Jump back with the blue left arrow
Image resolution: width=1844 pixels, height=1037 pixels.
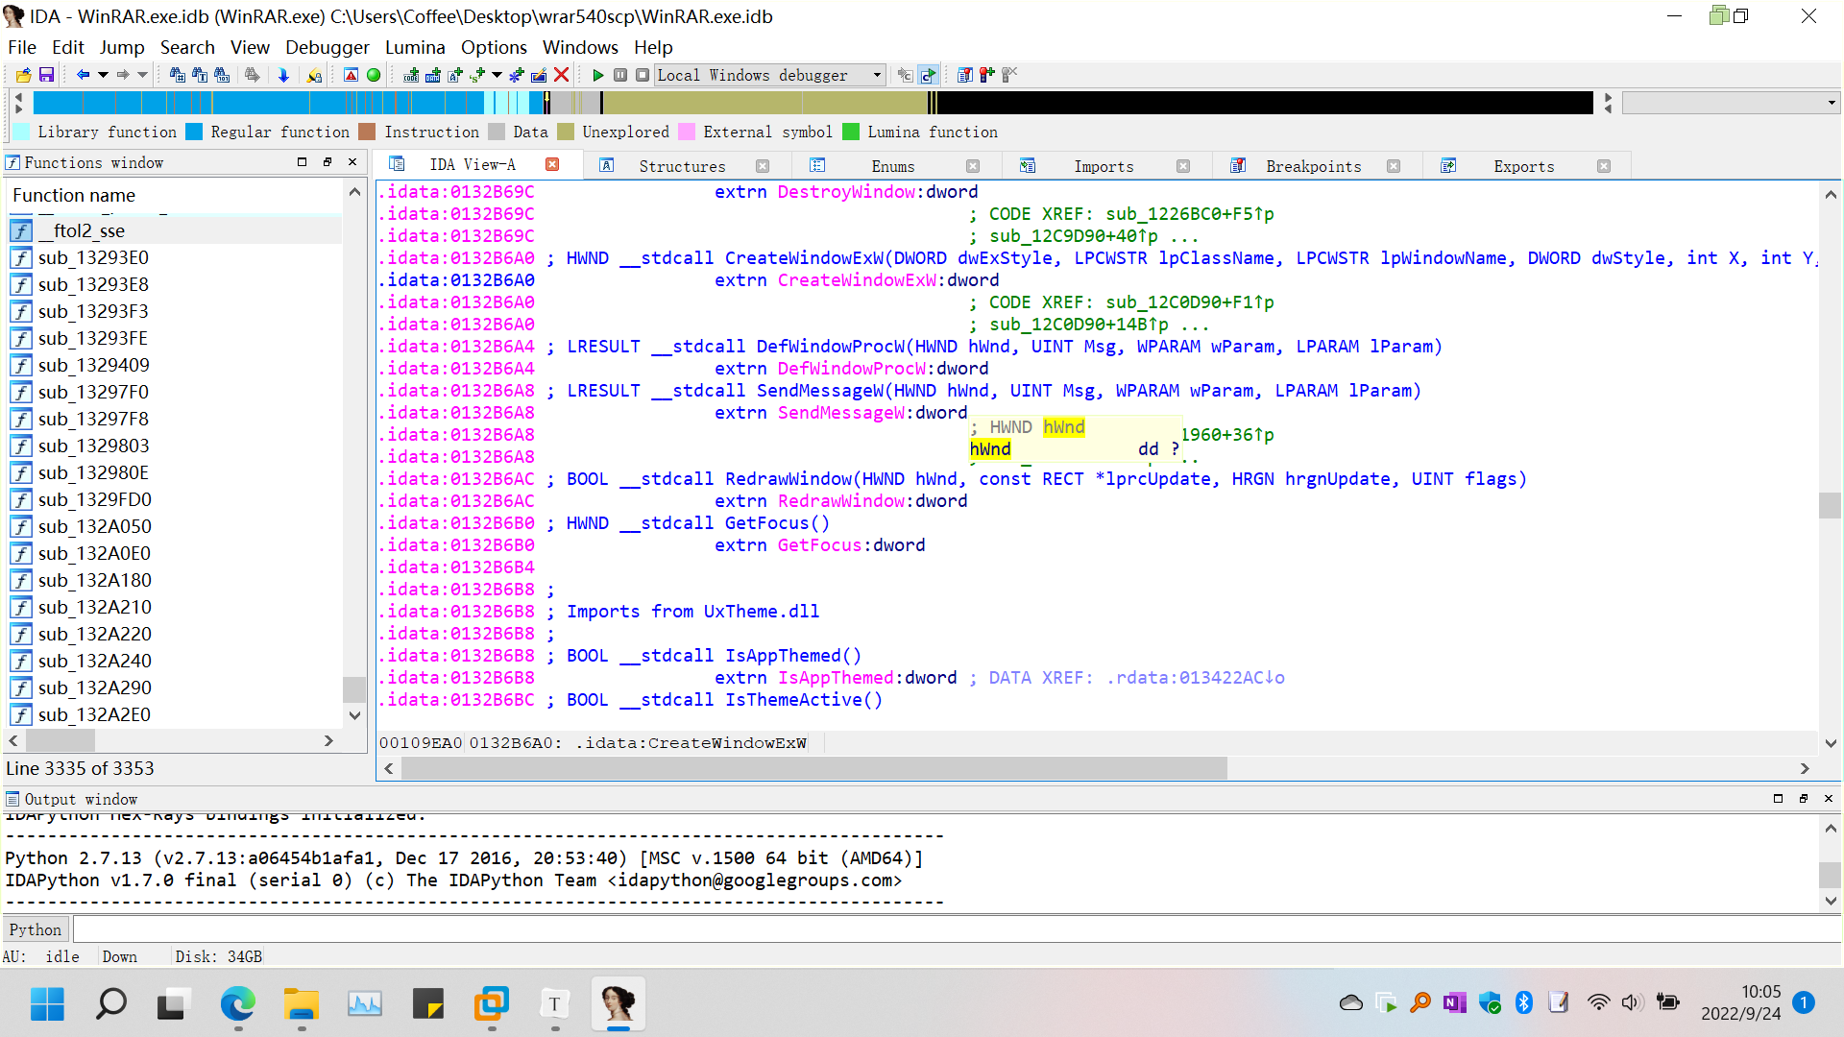[x=83, y=75]
